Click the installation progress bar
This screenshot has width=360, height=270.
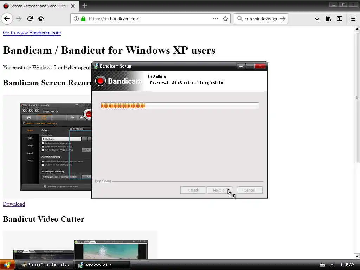180,105
